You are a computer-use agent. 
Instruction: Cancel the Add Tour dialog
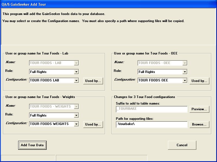pyautogui.click(x=182, y=145)
